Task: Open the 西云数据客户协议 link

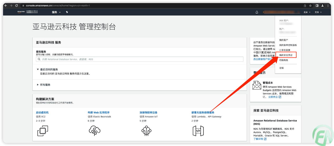Action: click(263, 59)
